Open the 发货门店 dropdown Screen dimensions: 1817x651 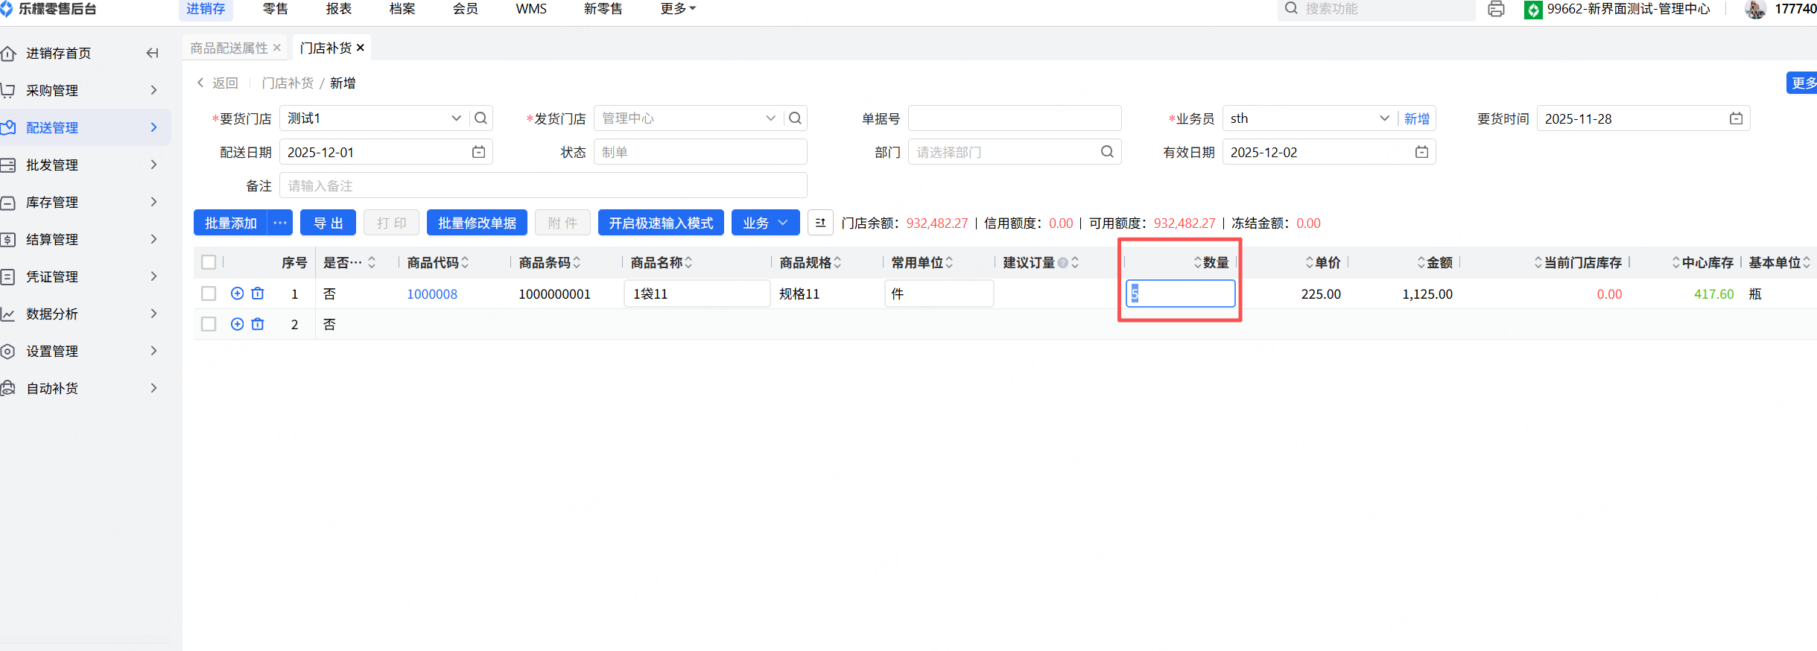click(688, 118)
